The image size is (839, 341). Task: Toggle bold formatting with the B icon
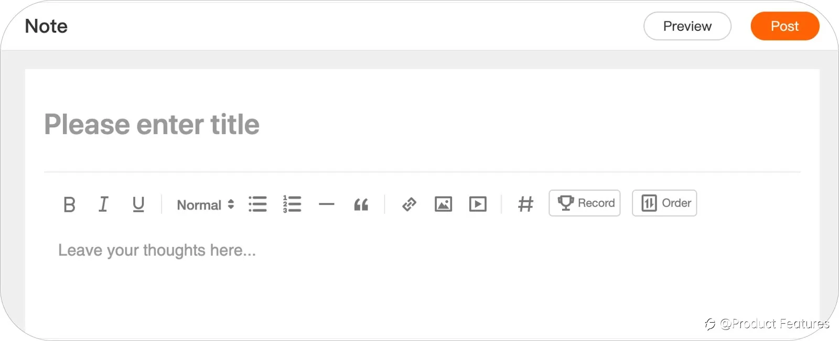69,204
